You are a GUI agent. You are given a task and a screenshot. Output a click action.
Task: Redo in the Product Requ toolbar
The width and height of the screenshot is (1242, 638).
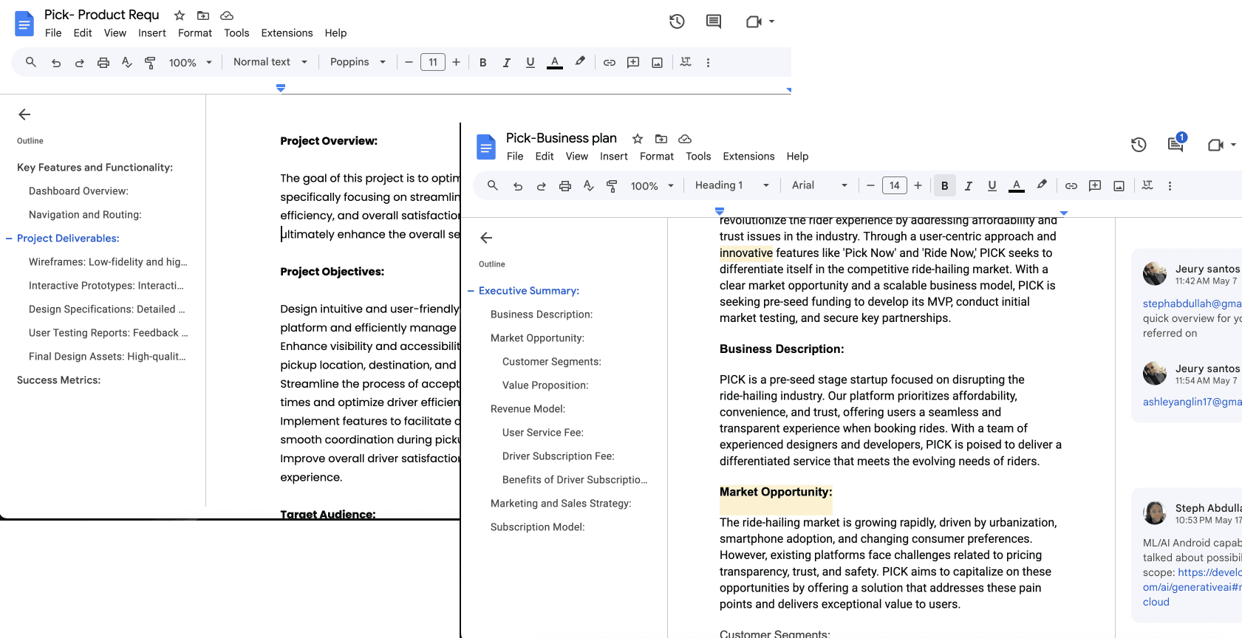[x=80, y=63]
